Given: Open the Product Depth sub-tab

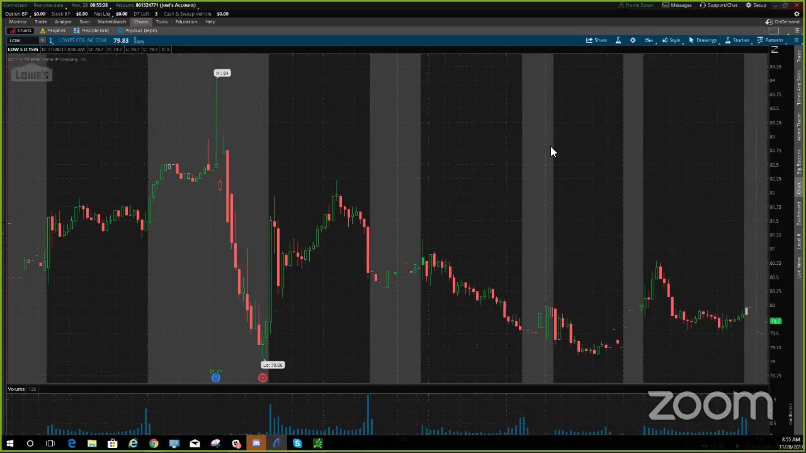Looking at the screenshot, I should pyautogui.click(x=137, y=30).
